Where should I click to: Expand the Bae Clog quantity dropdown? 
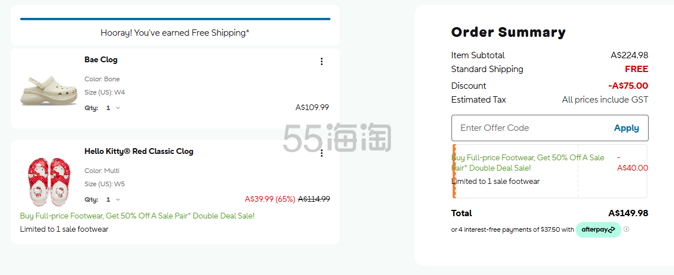[112, 108]
